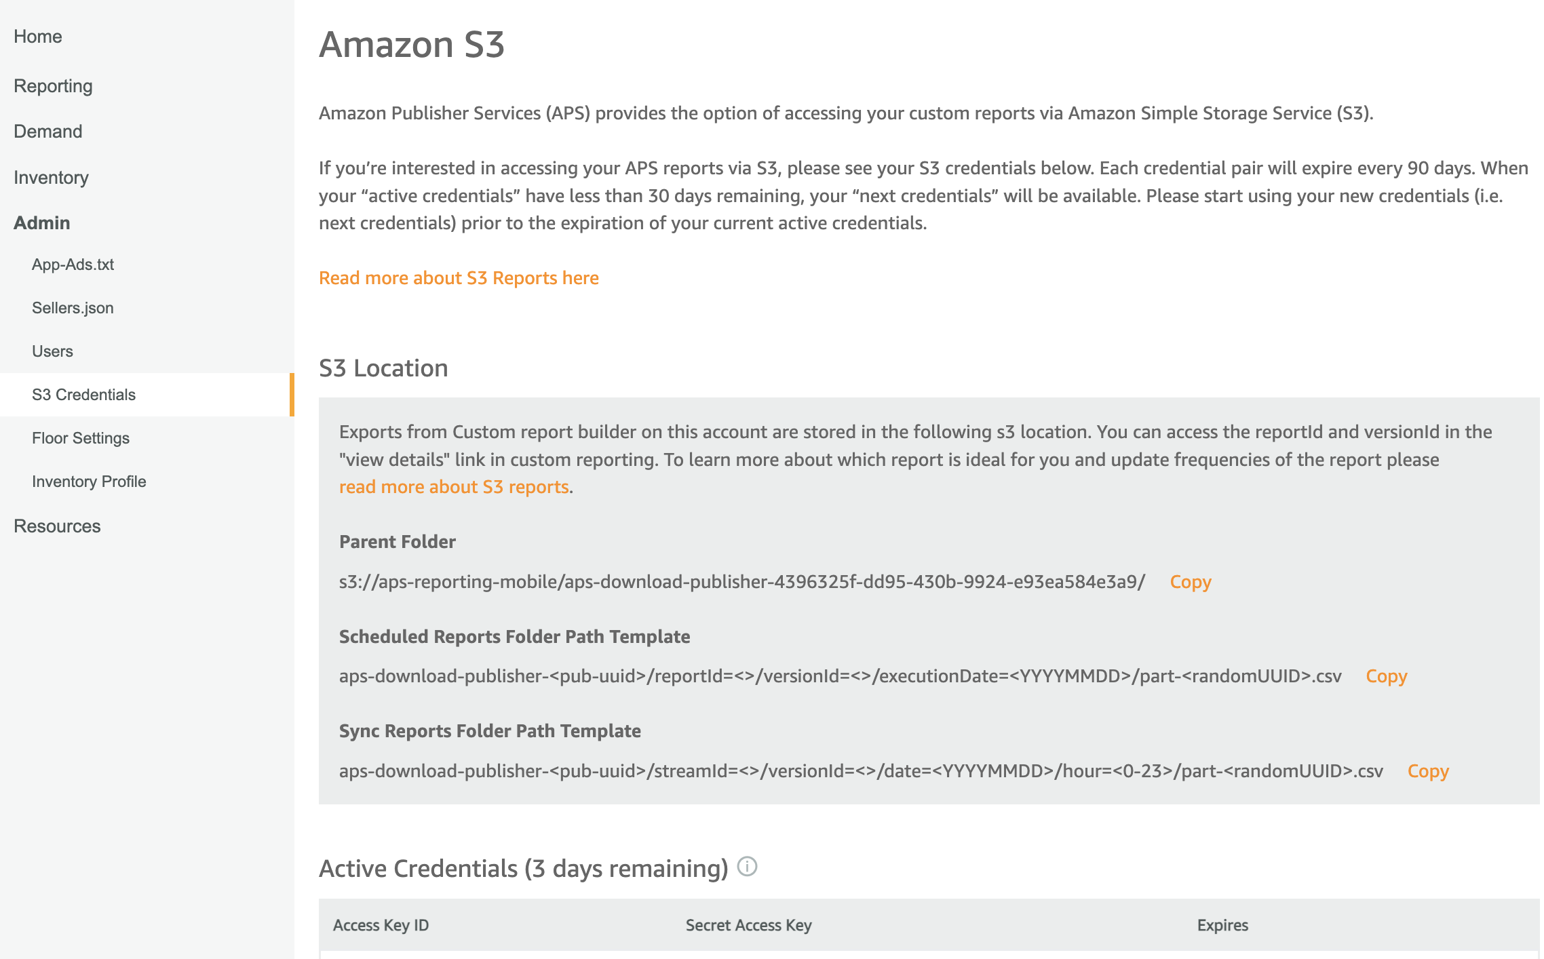Go to Reporting in the sidebar
This screenshot has height=959, width=1544.
(x=53, y=86)
